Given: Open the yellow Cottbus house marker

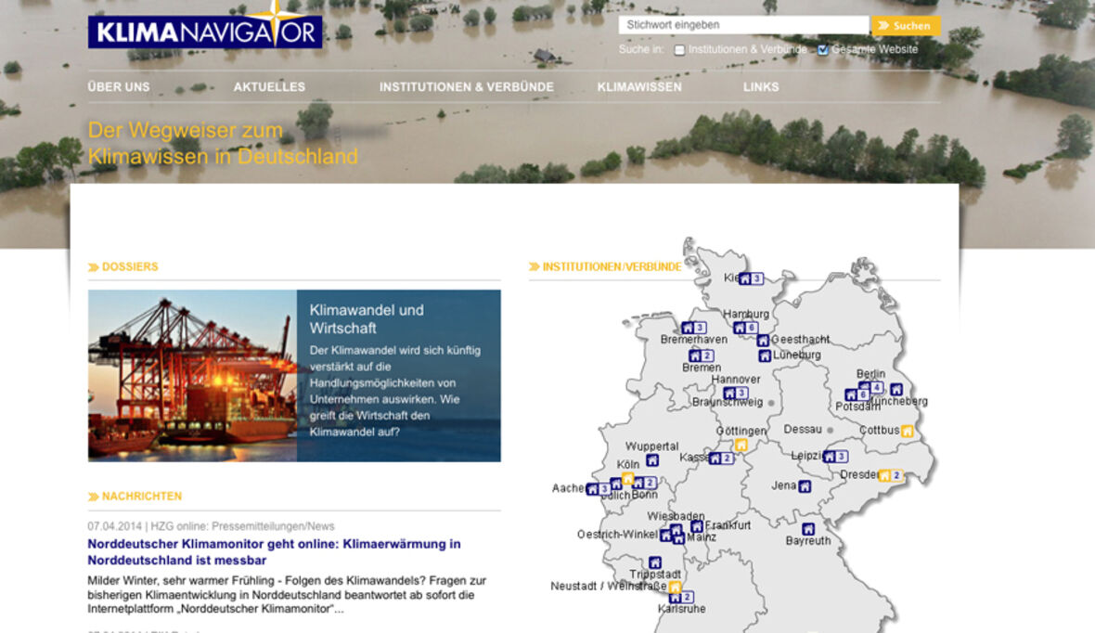Looking at the screenshot, I should pyautogui.click(x=907, y=431).
